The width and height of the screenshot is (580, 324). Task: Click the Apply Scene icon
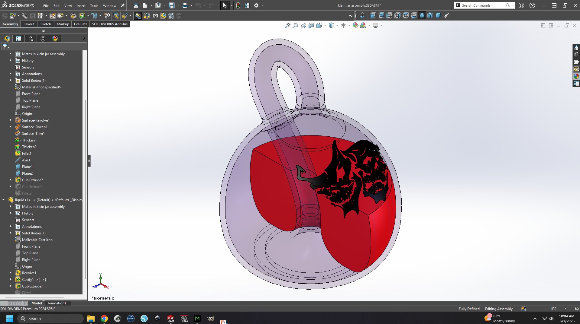[363, 25]
